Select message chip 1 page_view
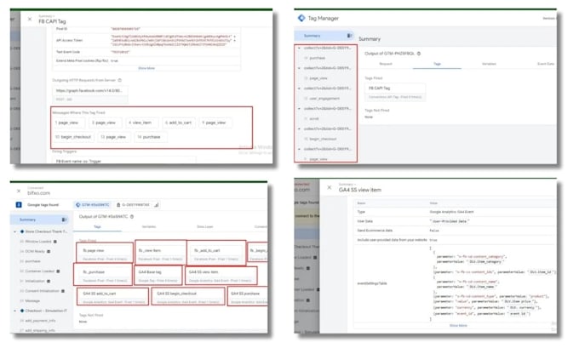 pyautogui.click(x=69, y=123)
